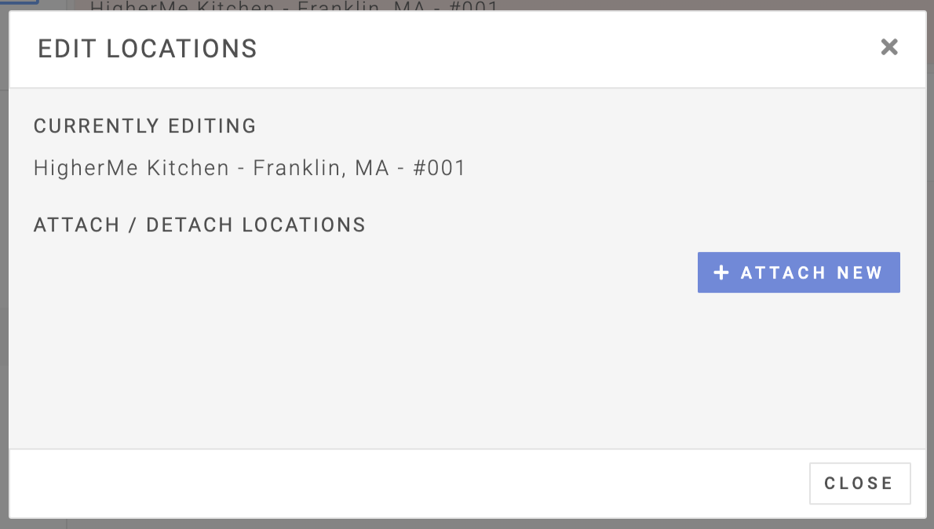The width and height of the screenshot is (934, 529).
Task: Close the dialog with the X icon
Action: click(x=888, y=47)
